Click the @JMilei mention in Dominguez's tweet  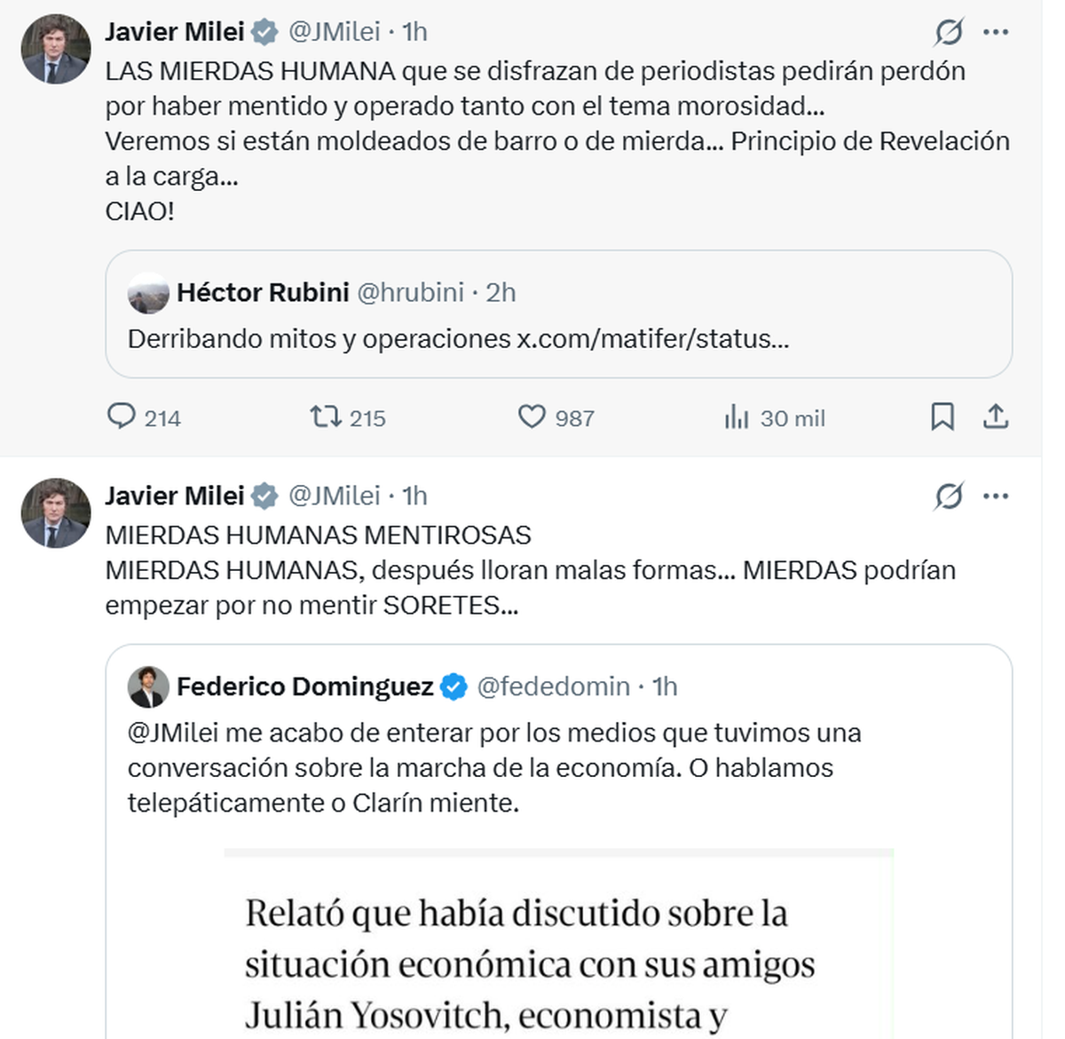(x=173, y=734)
